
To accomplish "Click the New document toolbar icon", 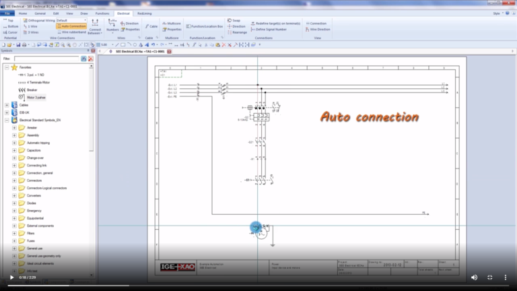I will pos(3,45).
